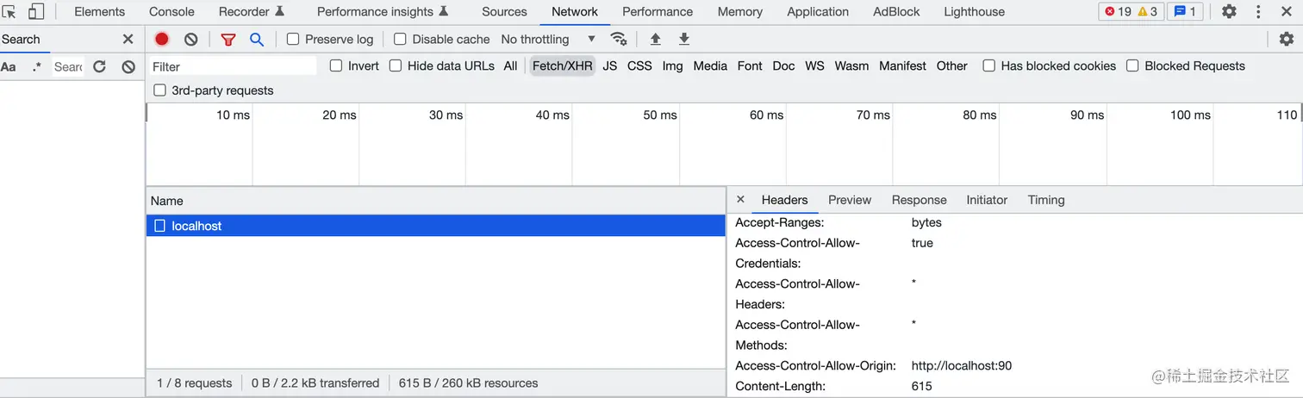Import HAR file with upload arrow
This screenshot has height=398, width=1303.
(655, 39)
